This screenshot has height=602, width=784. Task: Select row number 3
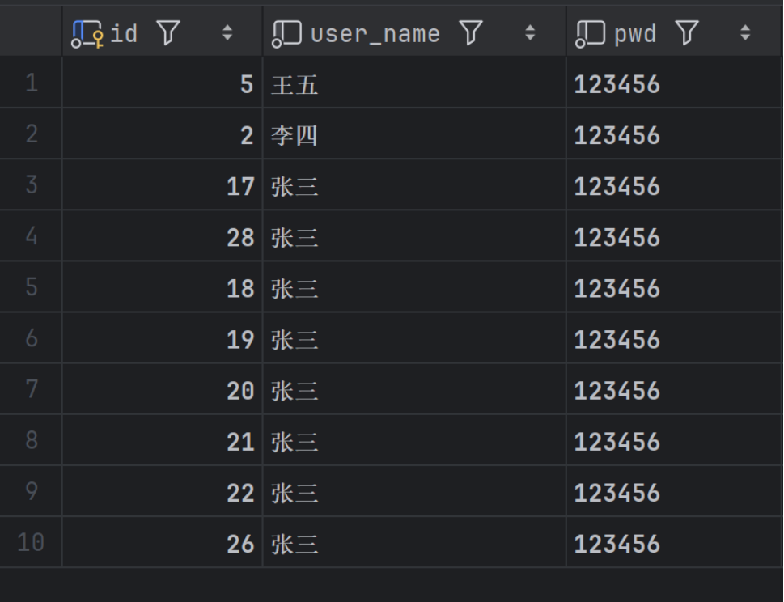click(32, 185)
